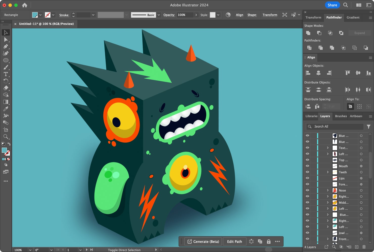The image size is (374, 252).
Task: Select the Artboard tool
Action: coord(6,130)
